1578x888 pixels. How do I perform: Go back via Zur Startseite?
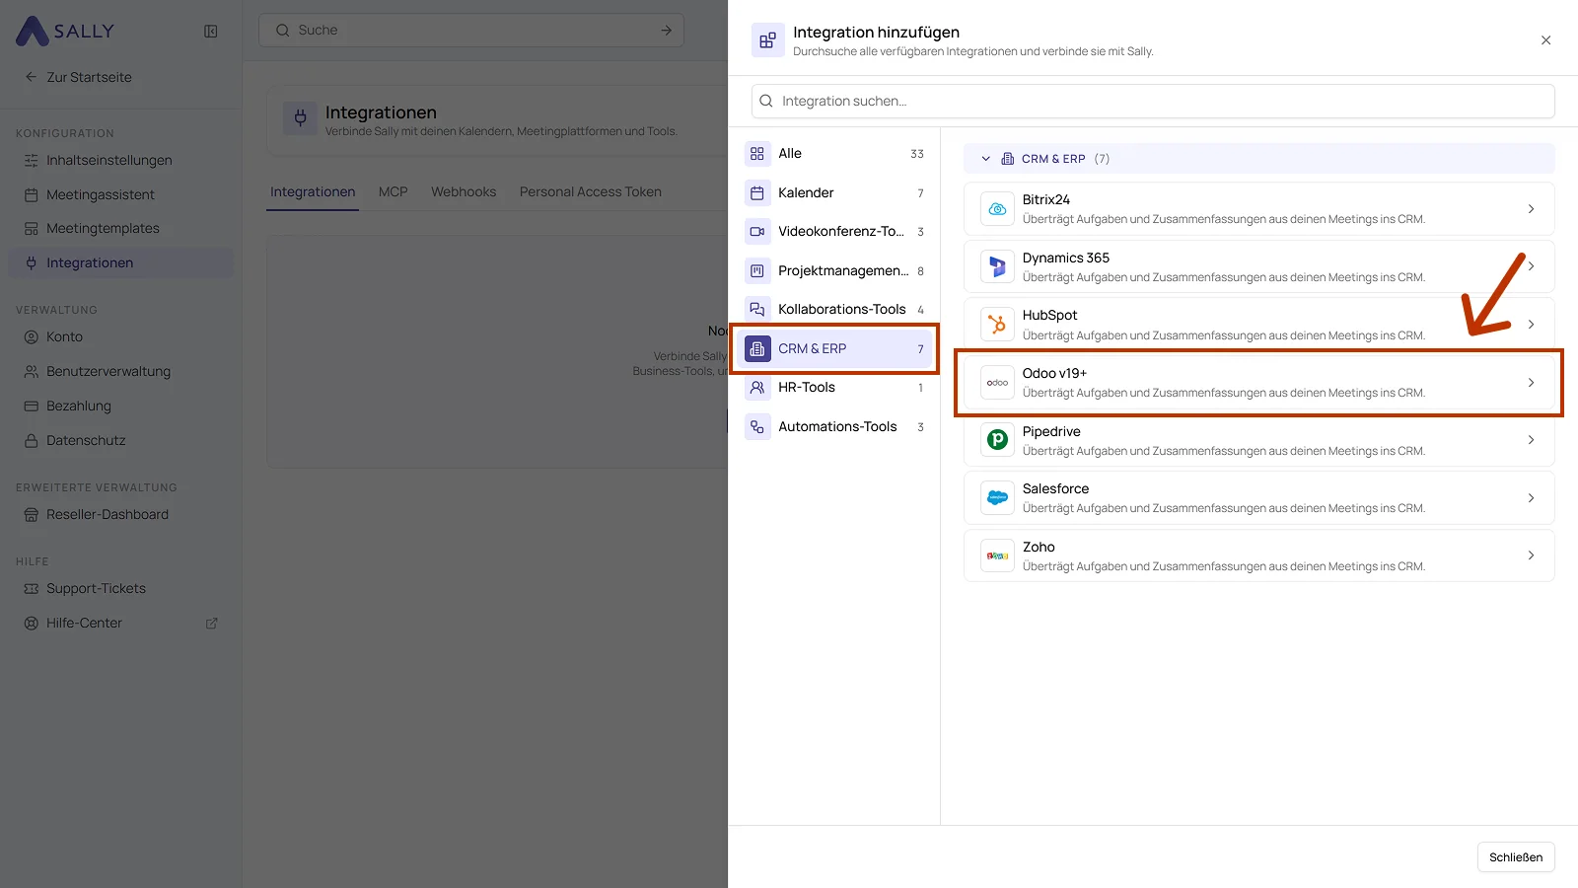(x=78, y=77)
